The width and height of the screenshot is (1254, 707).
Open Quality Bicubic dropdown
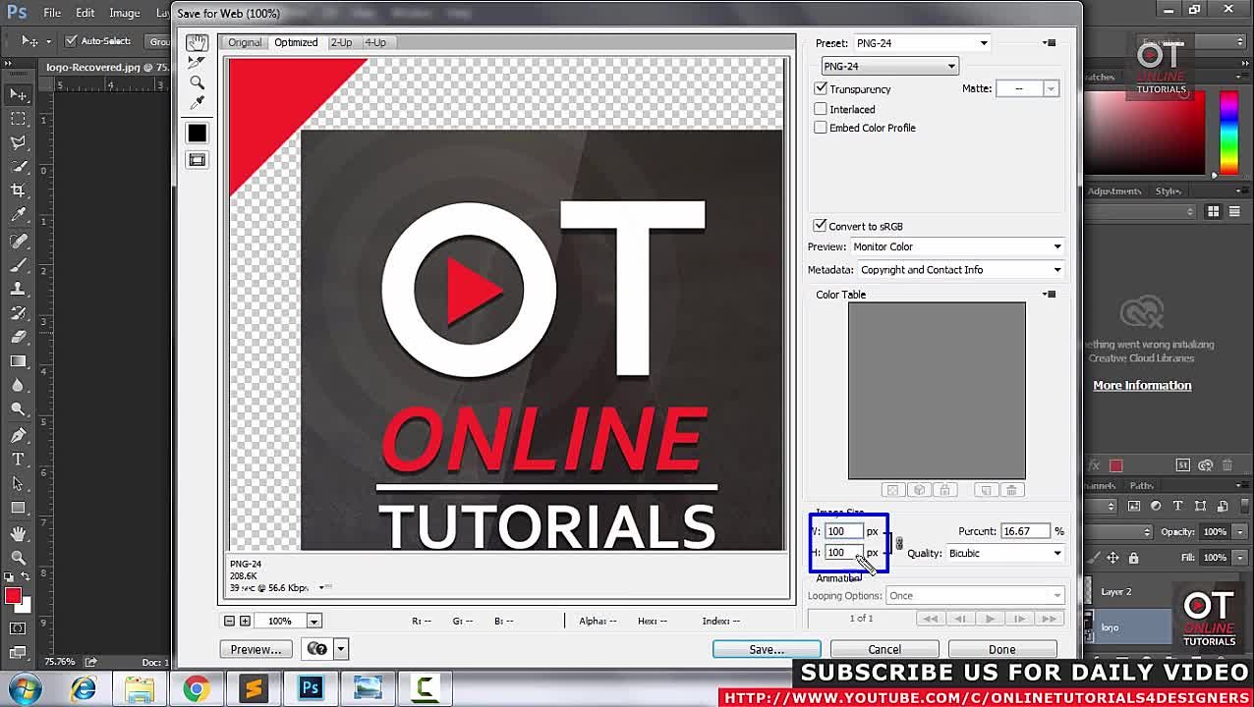[x=1005, y=553]
